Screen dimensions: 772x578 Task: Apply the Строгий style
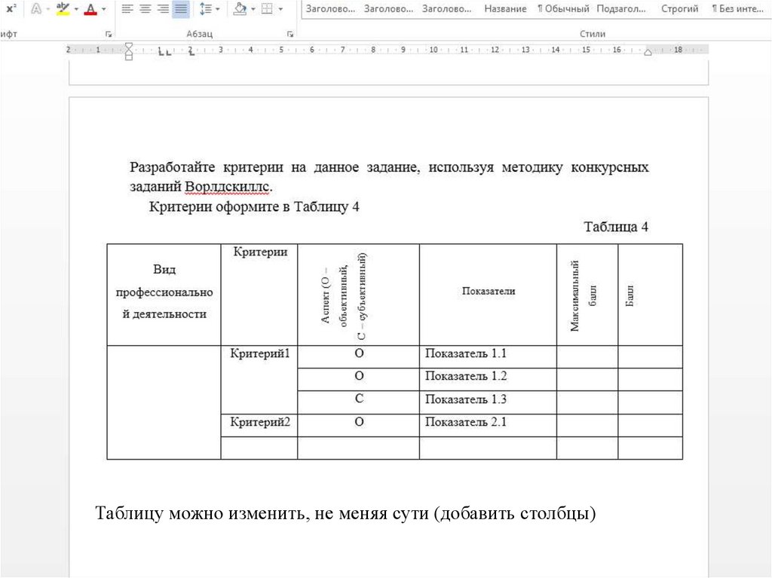pyautogui.click(x=679, y=9)
